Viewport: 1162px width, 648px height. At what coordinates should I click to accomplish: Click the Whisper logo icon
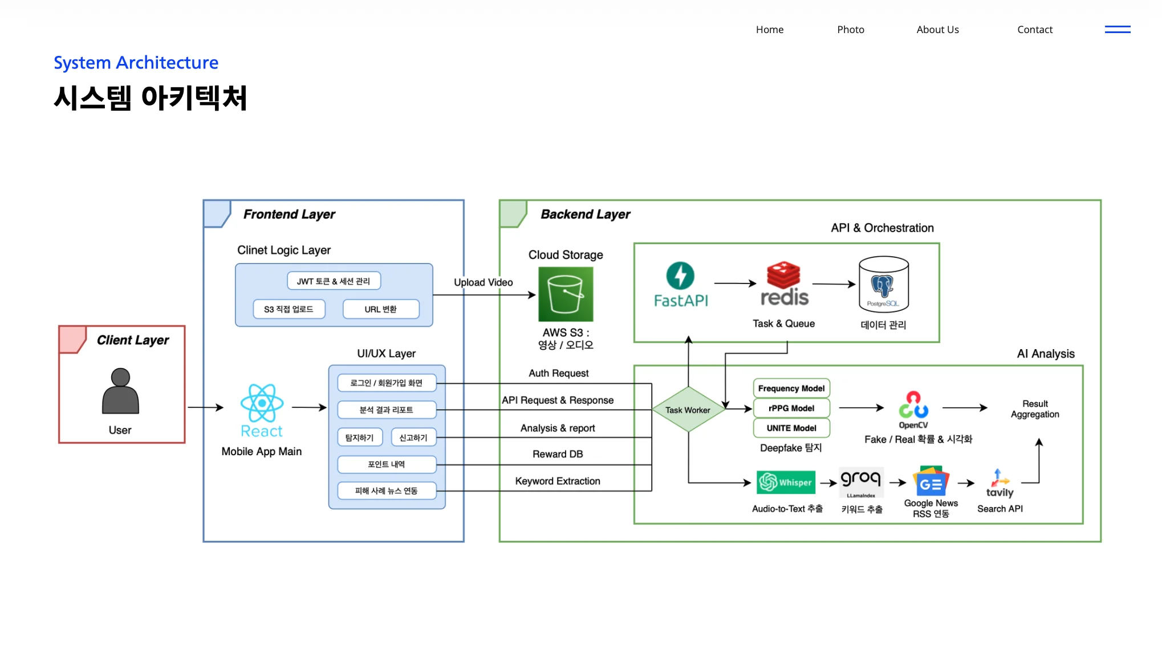point(785,482)
